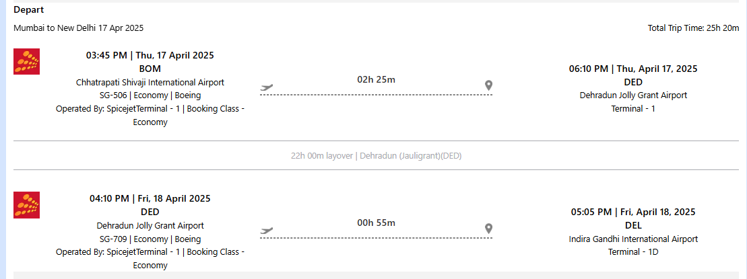This screenshot has height=279, width=747.
Task: Select the Depart section heading
Action: [28, 9]
